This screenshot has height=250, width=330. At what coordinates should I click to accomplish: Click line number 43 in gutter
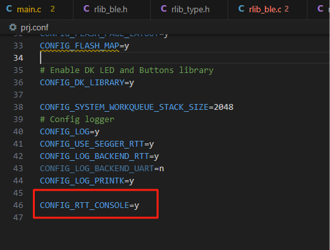coord(18,169)
